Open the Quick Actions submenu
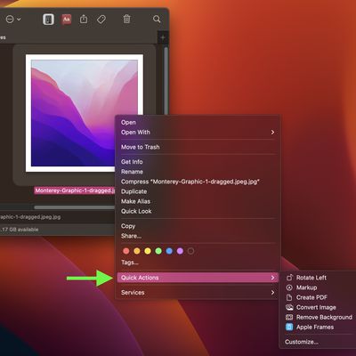This screenshot has height=356, width=356. 198,278
